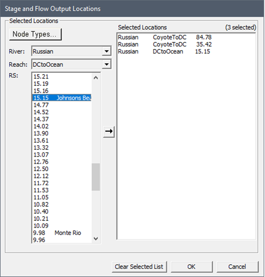
Task: Select river station 15.19
Action: [62, 84]
